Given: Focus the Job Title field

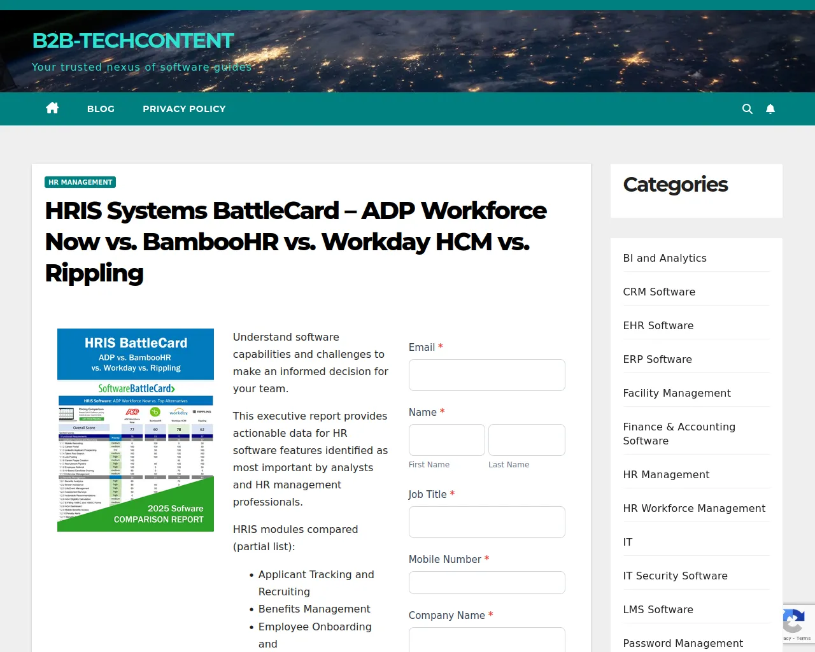Looking at the screenshot, I should click(486, 522).
